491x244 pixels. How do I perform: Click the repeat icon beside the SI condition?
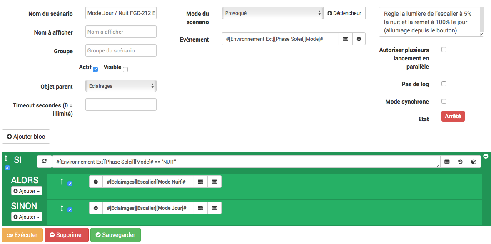coord(44,162)
